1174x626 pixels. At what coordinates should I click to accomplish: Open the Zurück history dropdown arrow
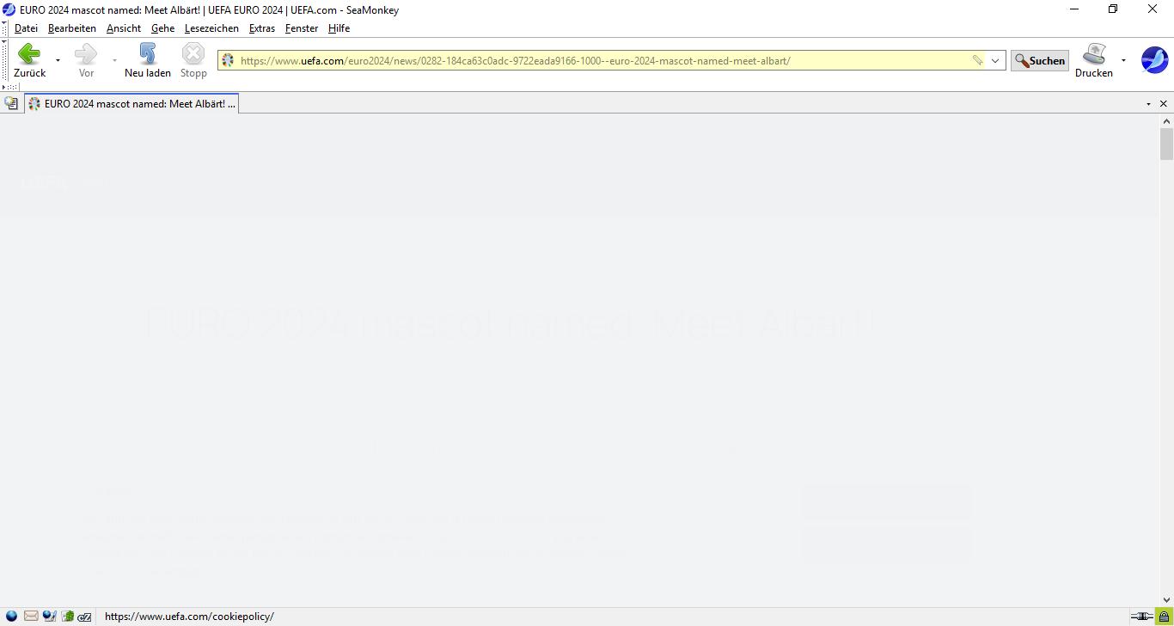coord(58,60)
